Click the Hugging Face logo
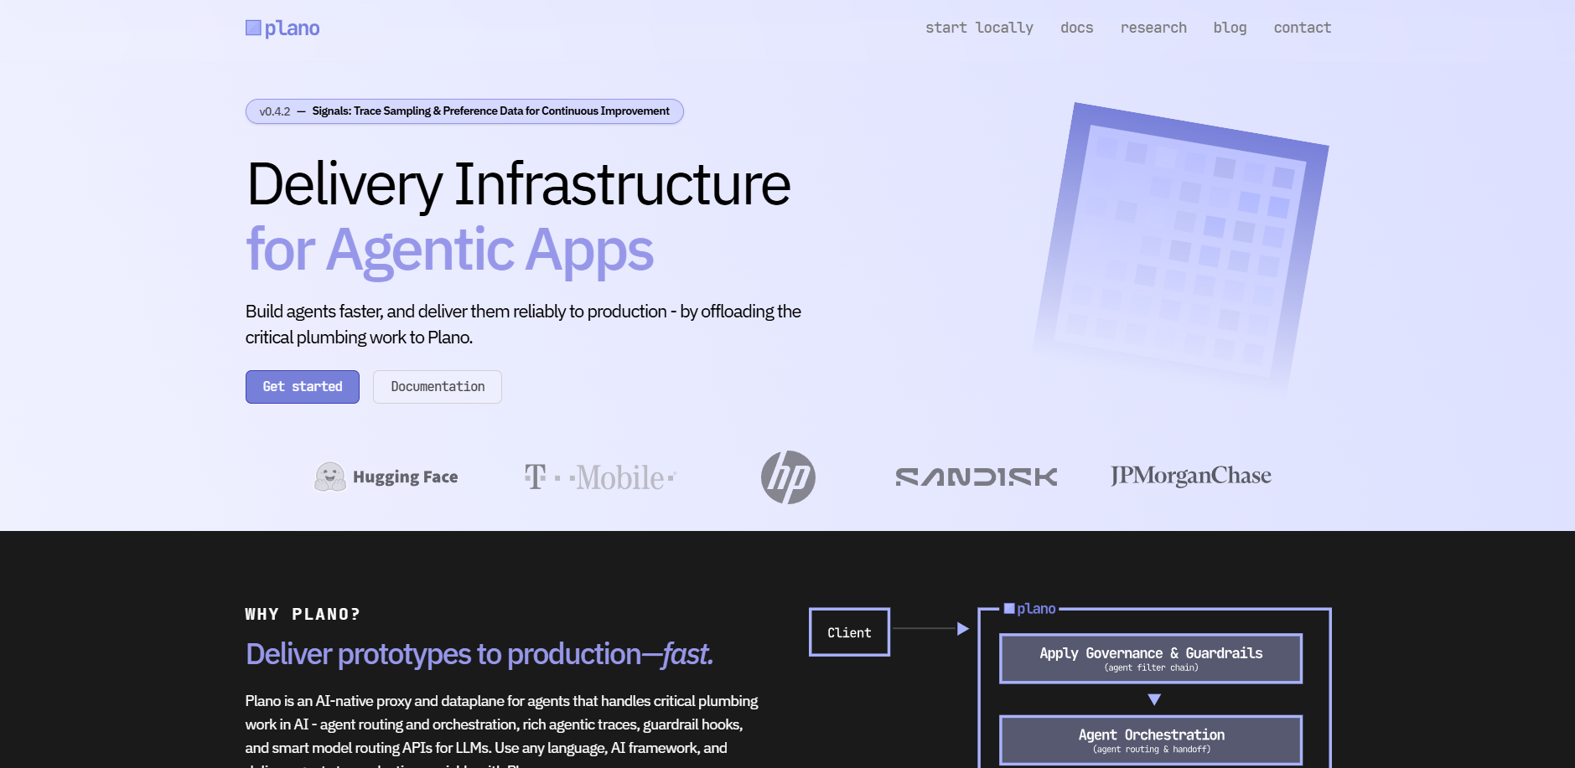1575x768 pixels. (386, 477)
